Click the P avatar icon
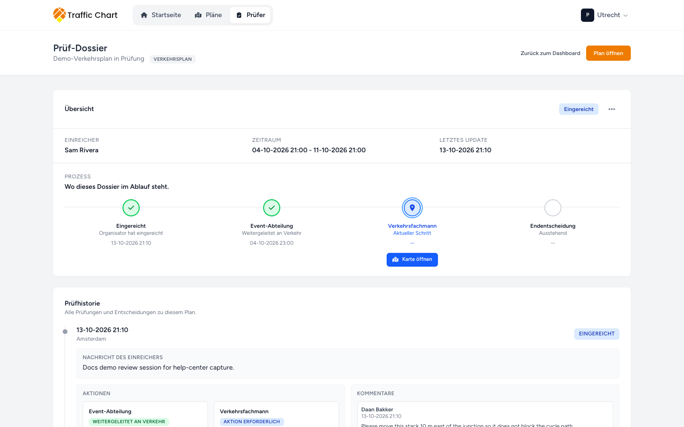Viewport: 684px width, 427px height. click(588, 15)
